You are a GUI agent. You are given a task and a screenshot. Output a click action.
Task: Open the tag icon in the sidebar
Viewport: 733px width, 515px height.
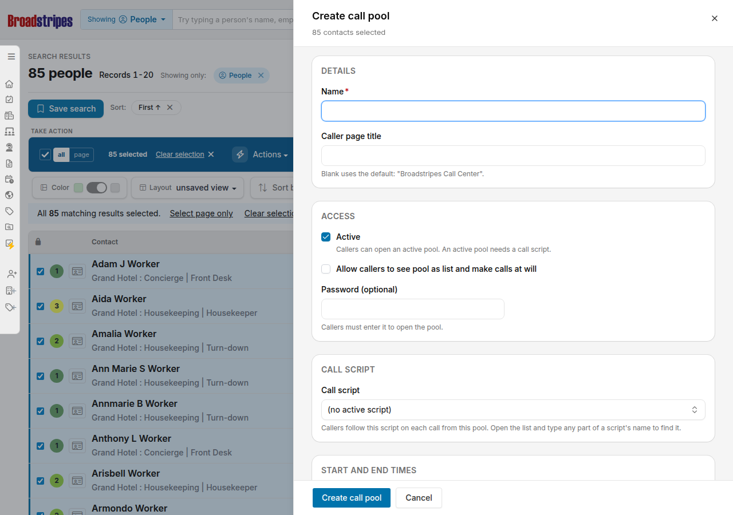click(x=9, y=211)
